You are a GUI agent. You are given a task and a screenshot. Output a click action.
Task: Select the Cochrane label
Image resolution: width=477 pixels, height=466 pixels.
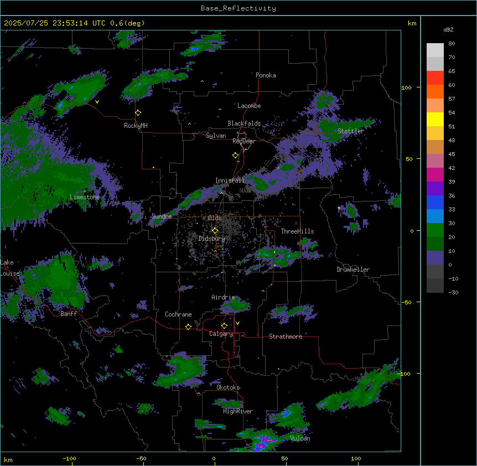(178, 314)
